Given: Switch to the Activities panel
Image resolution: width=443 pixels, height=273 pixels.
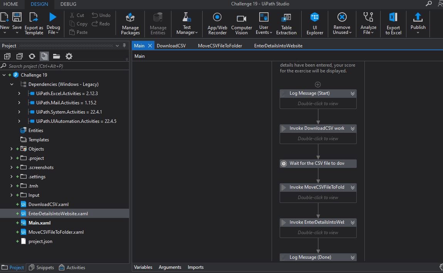Looking at the screenshot, I should [72, 267].
